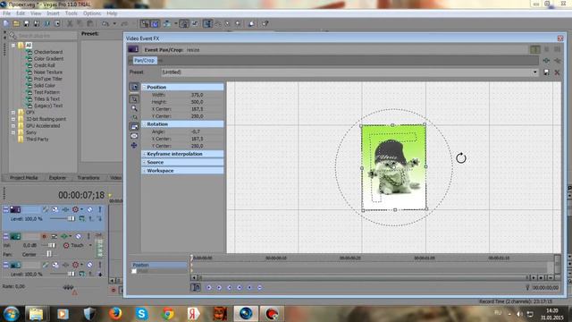
Task: Open the Edit menu
Action: [x=21, y=13]
